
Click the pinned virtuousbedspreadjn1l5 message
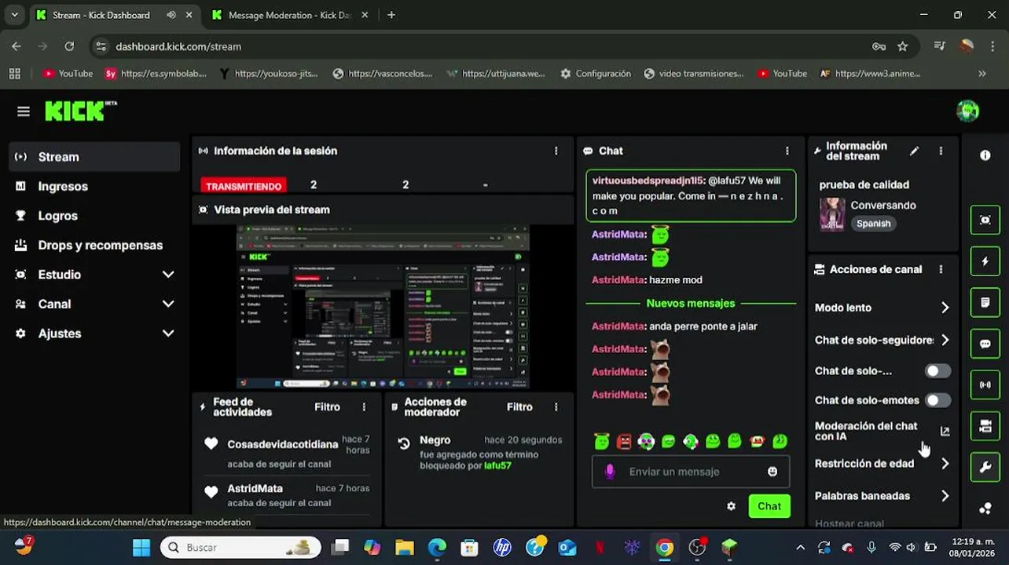point(691,195)
